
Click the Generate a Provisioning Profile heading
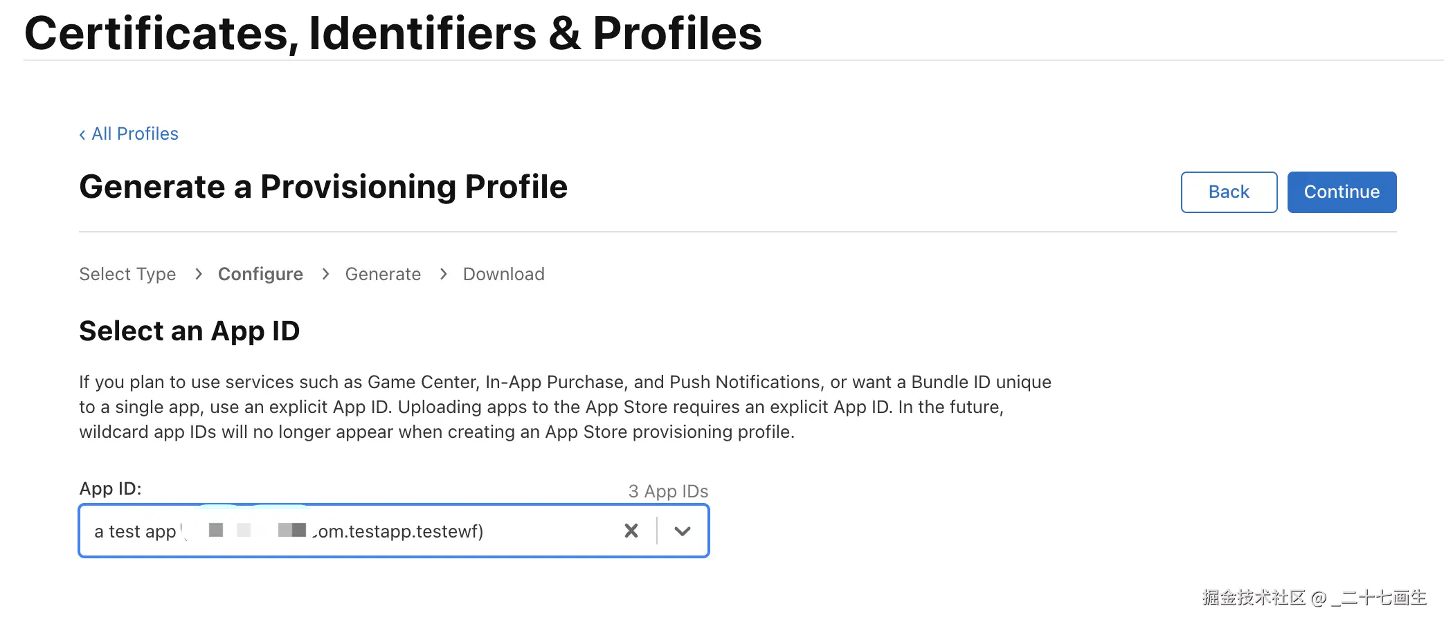pyautogui.click(x=323, y=187)
